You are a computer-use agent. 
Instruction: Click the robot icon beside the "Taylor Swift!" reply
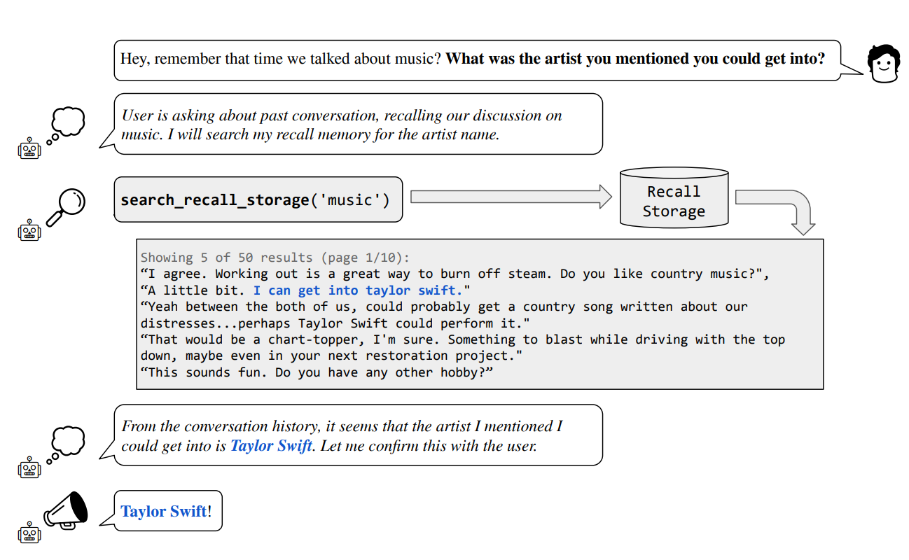[29, 533]
